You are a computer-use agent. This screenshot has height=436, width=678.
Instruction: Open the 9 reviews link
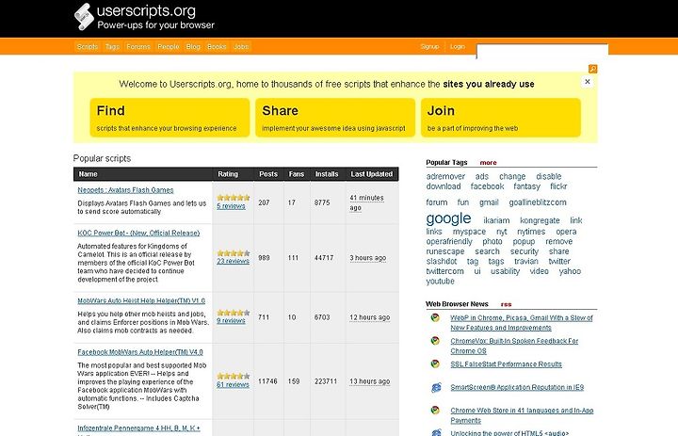pyautogui.click(x=231, y=320)
